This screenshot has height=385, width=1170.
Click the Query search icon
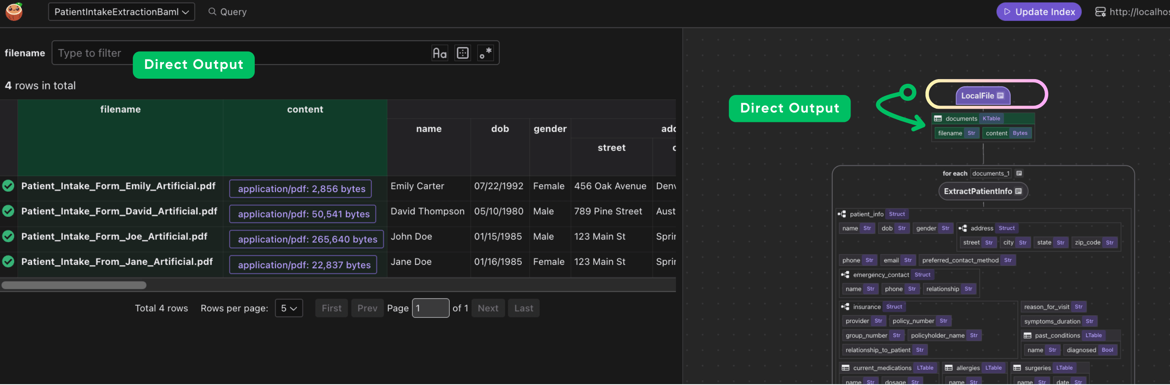(212, 12)
